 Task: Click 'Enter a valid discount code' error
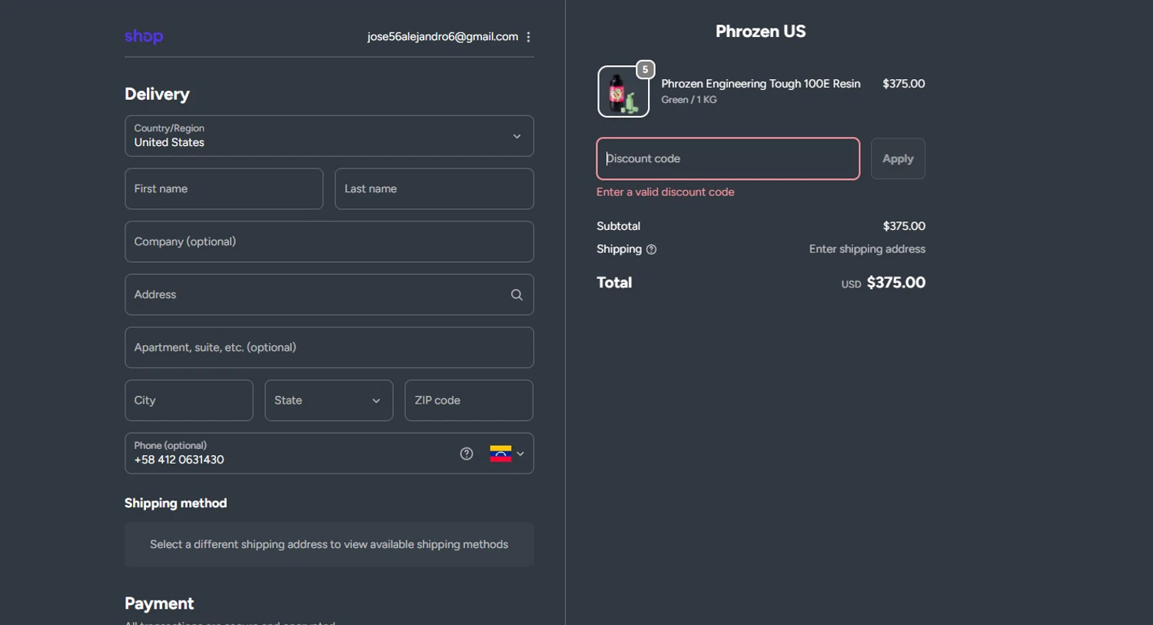666,192
